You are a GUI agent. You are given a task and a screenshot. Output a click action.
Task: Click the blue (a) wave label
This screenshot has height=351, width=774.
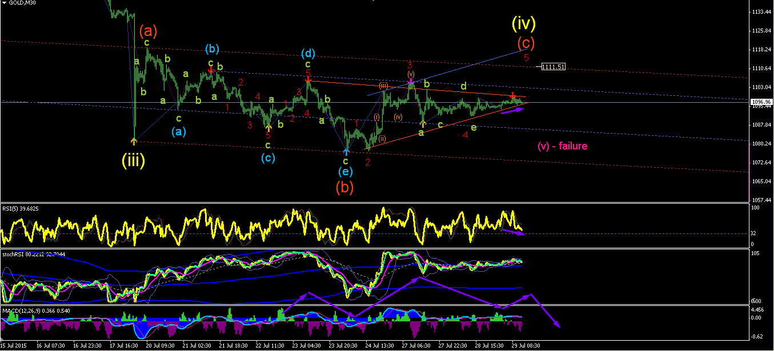(179, 131)
